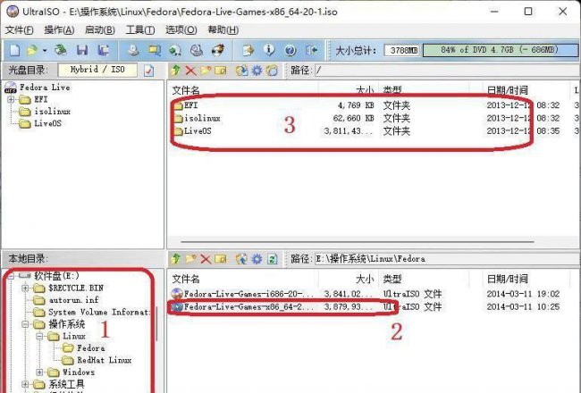
Task: Click the Open CD/DVD icon with green arrow
Action: pyautogui.click(x=61, y=50)
